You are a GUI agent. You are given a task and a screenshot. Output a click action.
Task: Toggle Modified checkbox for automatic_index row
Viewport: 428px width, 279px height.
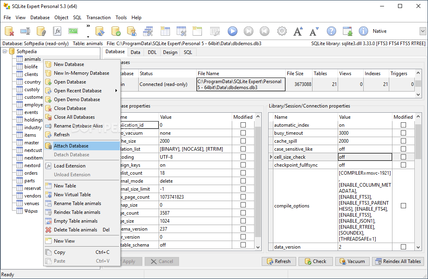(403, 125)
